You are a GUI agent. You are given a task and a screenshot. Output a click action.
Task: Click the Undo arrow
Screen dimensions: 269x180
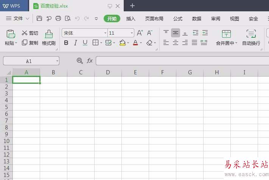point(78,18)
